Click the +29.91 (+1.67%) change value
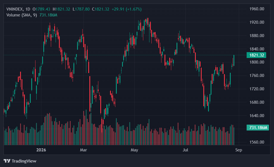Viewport: 274px width, 167px height. click(127, 9)
